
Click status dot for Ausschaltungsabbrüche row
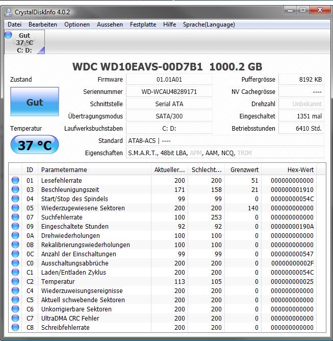(15, 263)
